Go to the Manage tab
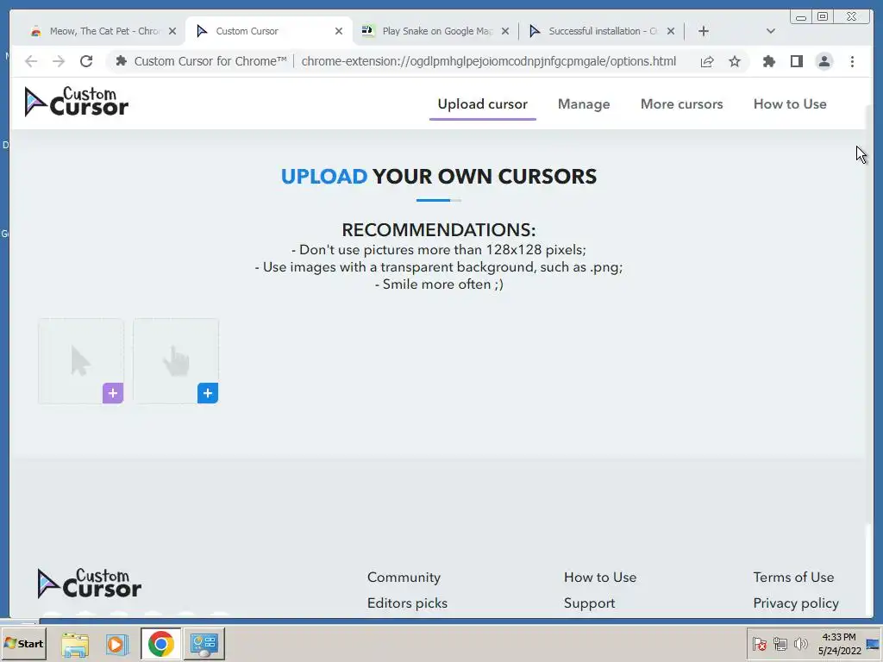This screenshot has height=662, width=883. tap(584, 104)
